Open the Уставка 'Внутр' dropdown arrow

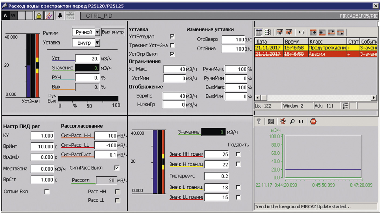click(x=98, y=43)
